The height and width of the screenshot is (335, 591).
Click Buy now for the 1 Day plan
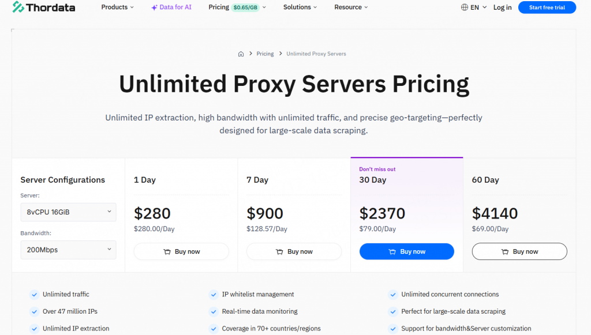181,251
